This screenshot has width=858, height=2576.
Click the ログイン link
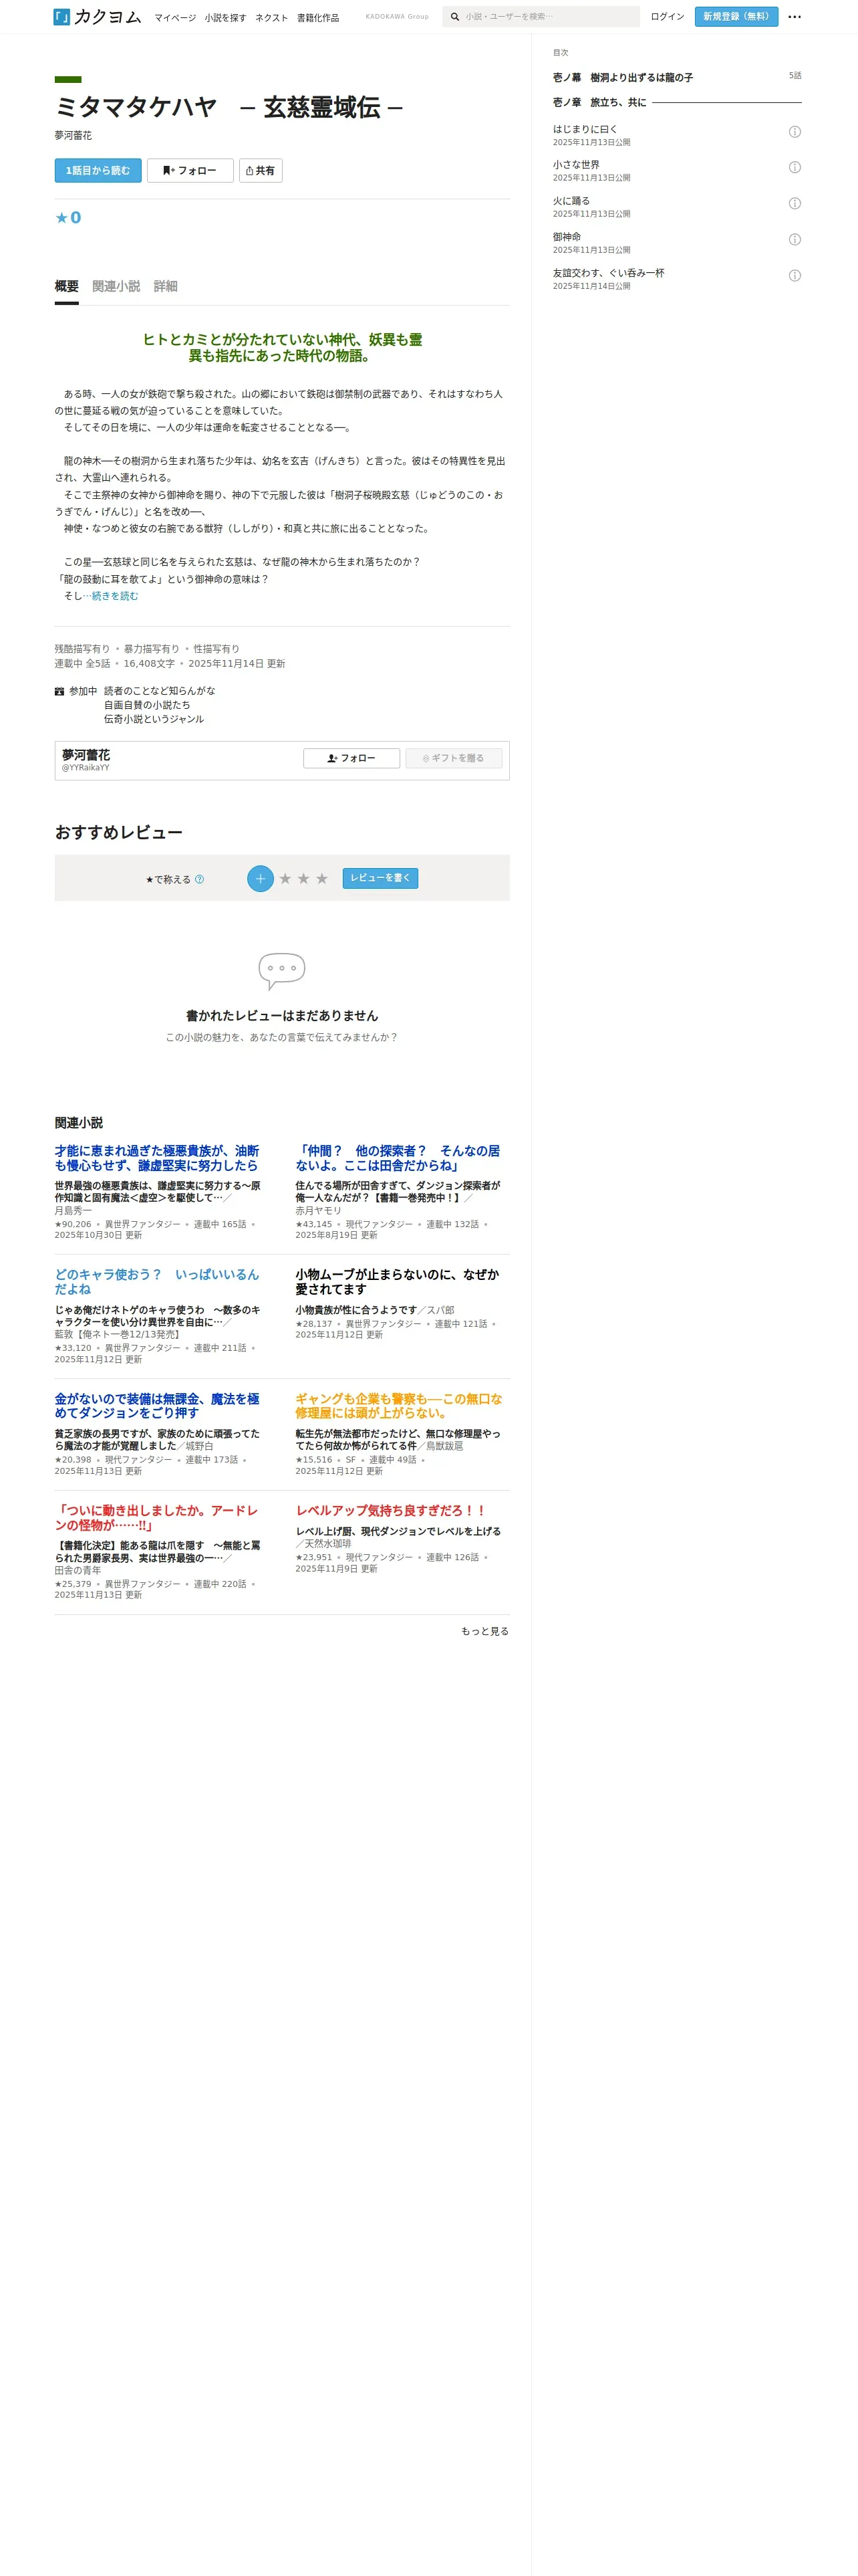pos(668,17)
